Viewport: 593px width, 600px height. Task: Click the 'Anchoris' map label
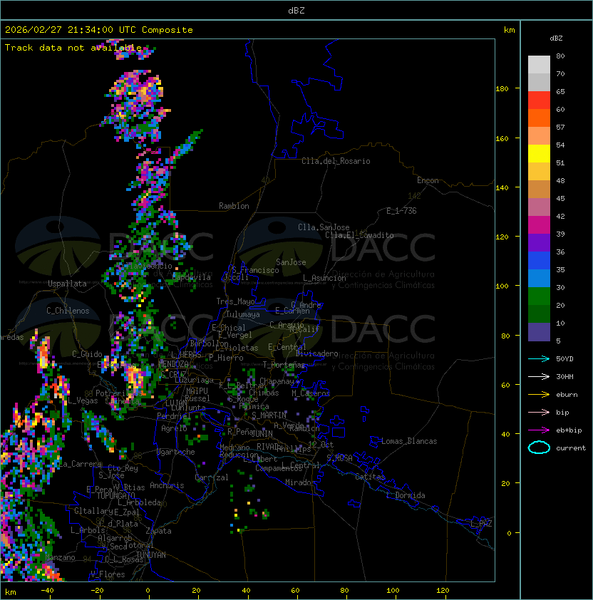167,485
